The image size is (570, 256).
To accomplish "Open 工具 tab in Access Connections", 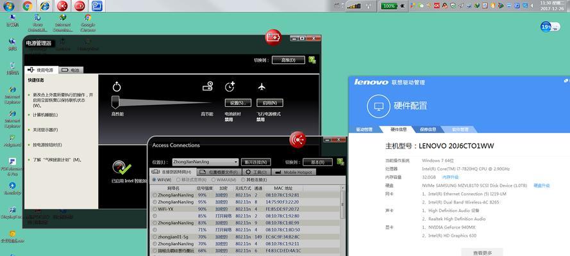I will (256, 172).
